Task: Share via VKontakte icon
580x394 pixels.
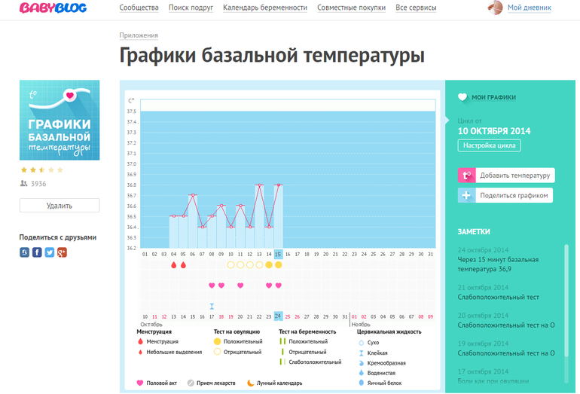Action: (24, 252)
